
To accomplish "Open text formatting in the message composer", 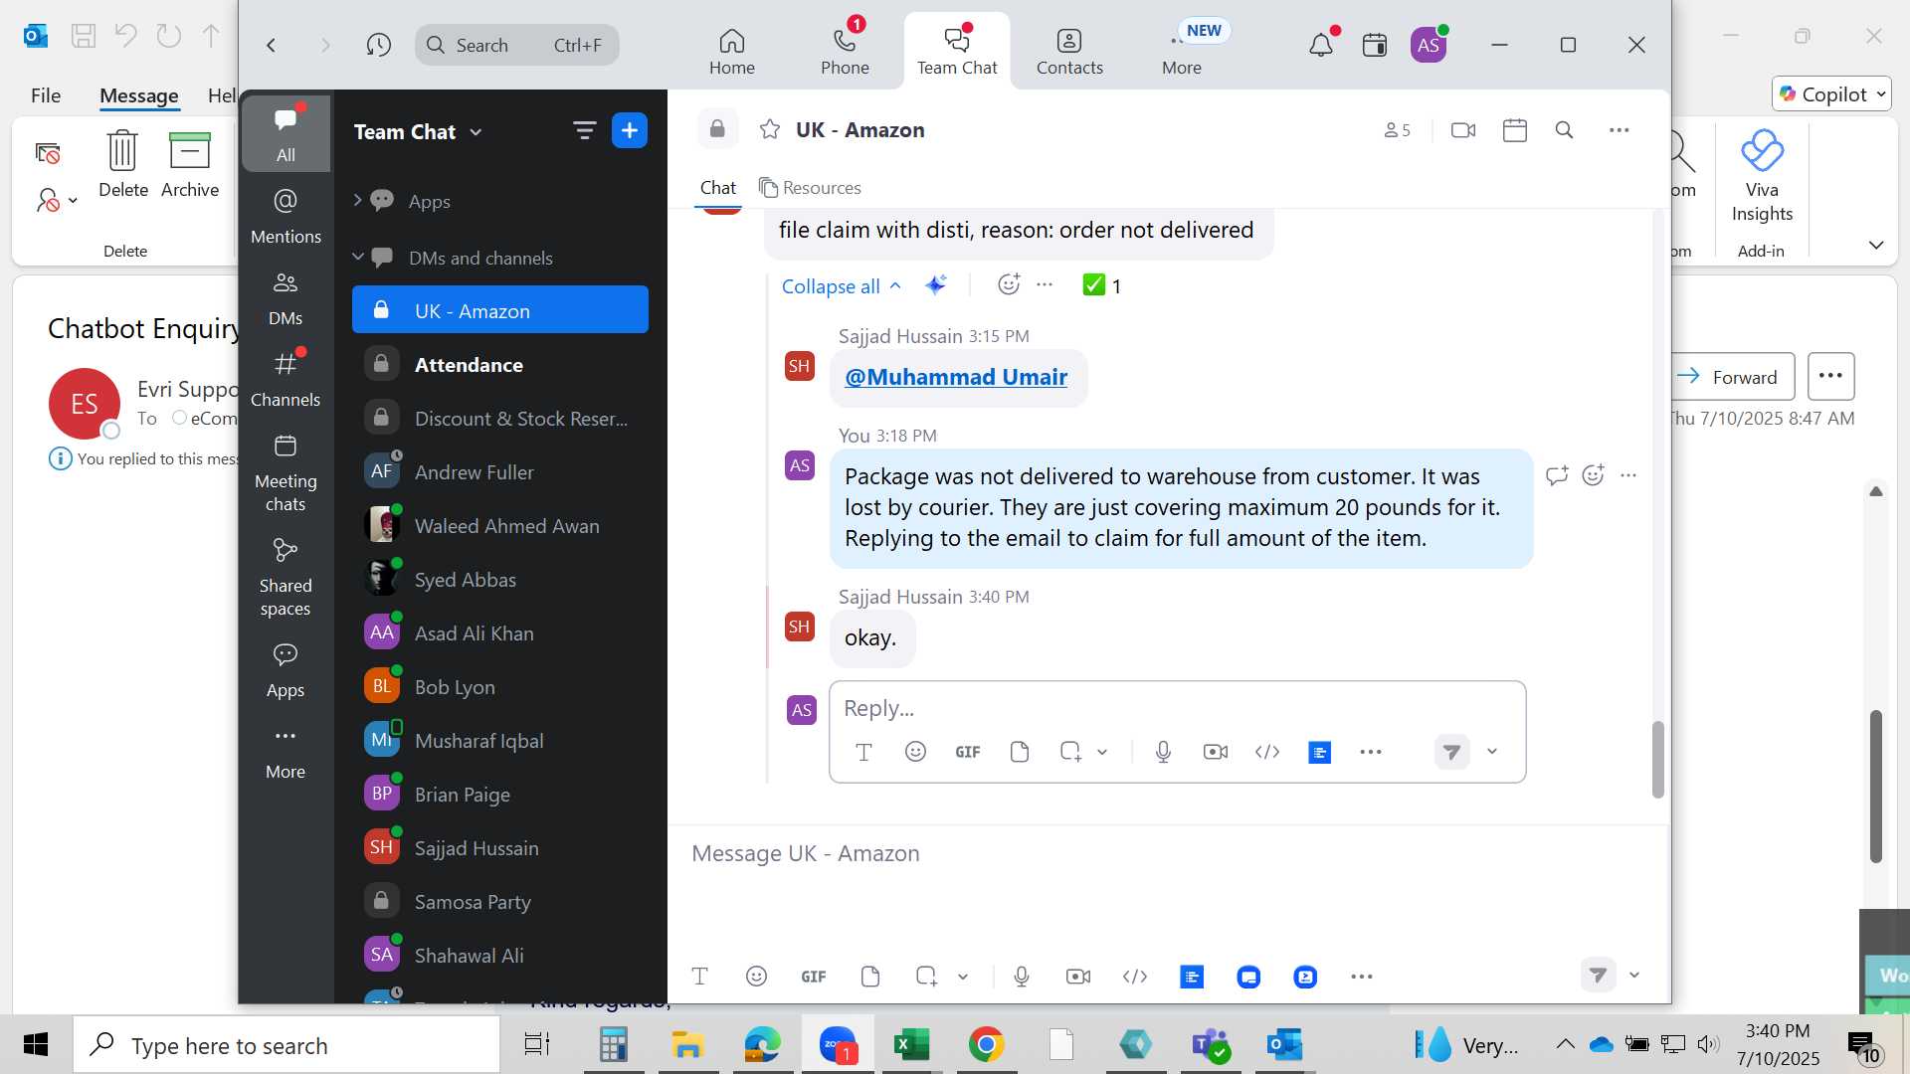I will click(699, 977).
